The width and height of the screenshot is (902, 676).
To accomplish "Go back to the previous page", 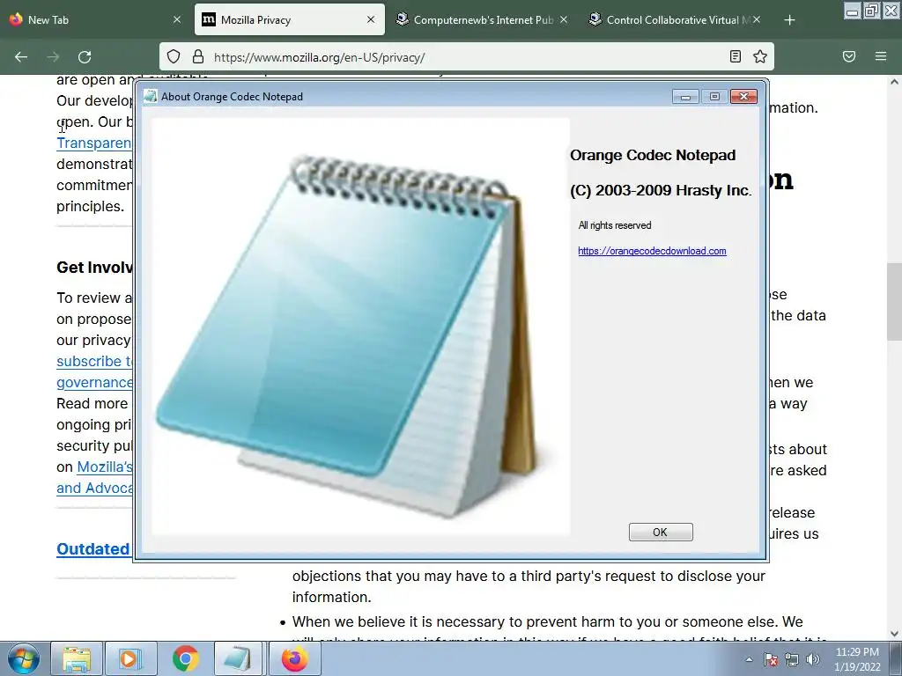I will coord(21,57).
